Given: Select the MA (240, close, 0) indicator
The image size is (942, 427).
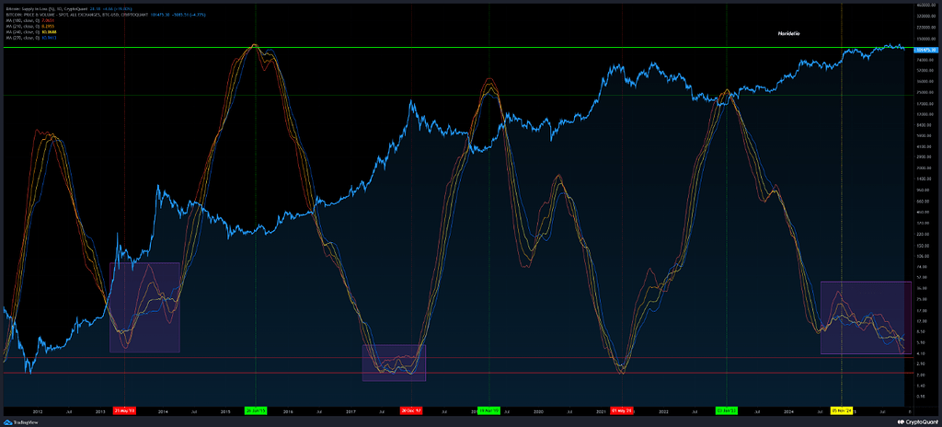Looking at the screenshot, I should coord(26,29).
